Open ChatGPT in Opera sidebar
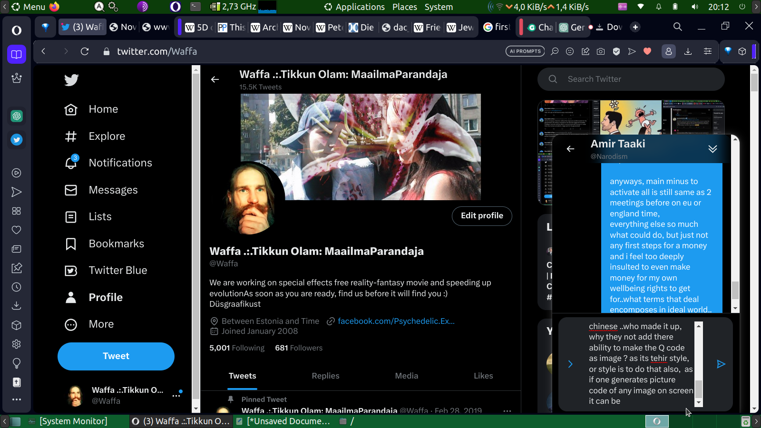The height and width of the screenshot is (428, 761). pyautogui.click(x=17, y=116)
